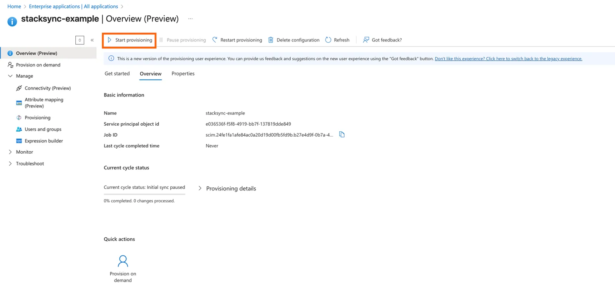Open Connectivity (Preview) page
615x293 pixels.
point(48,88)
